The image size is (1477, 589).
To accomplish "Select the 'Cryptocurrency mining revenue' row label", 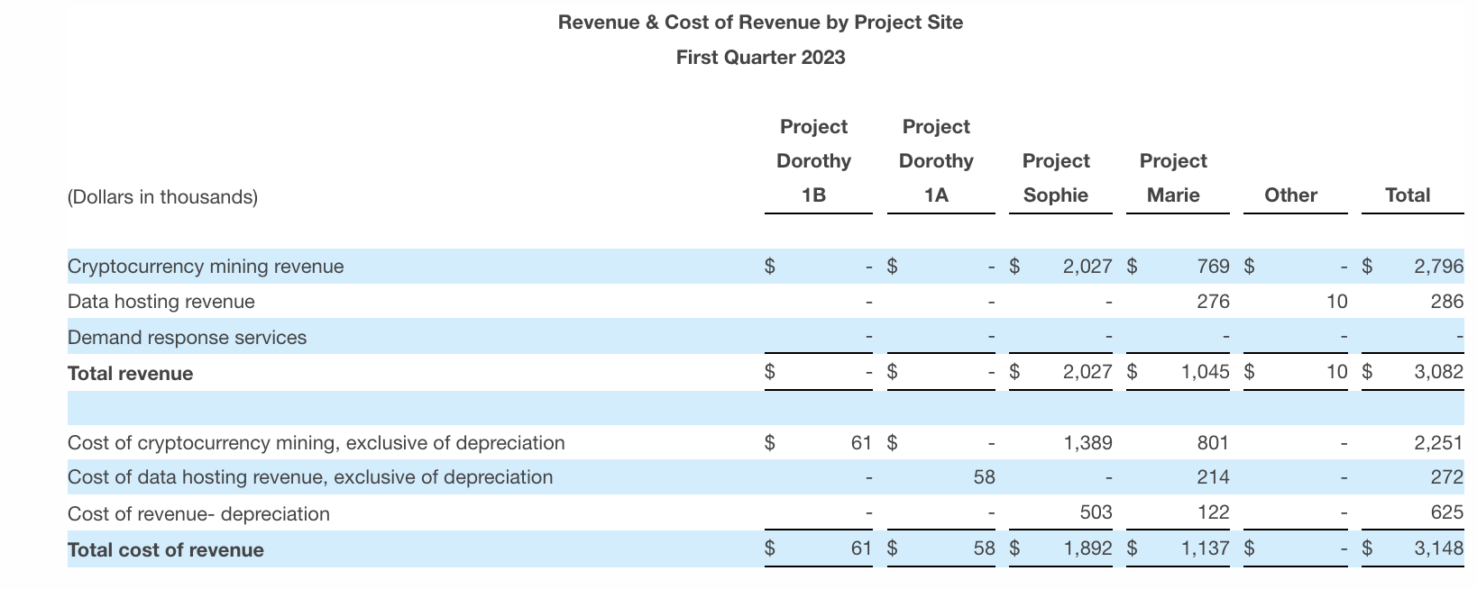I will click(206, 267).
